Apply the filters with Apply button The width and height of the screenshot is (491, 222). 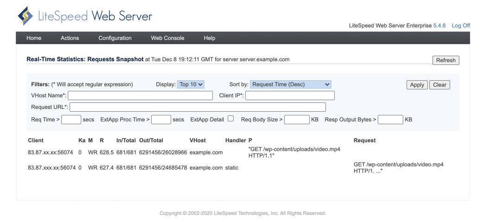[x=417, y=85]
